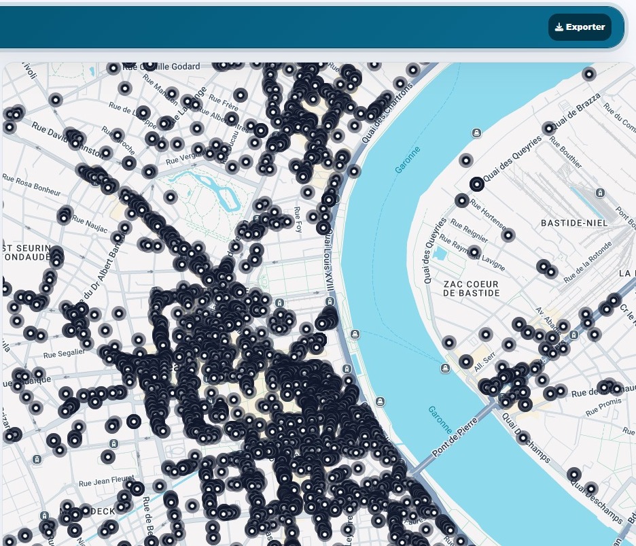Click the Rue Rosa Bonheur label
Image resolution: width=636 pixels, height=546 pixels.
32,185
